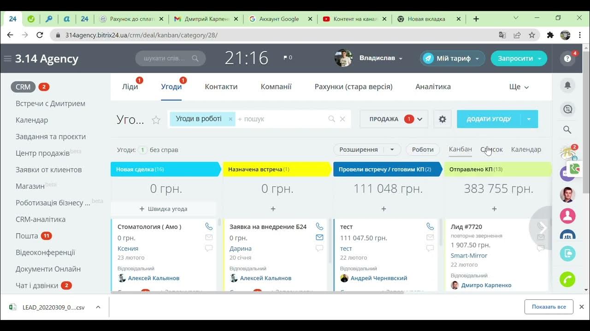Click Показать все downloads button

tap(549, 307)
